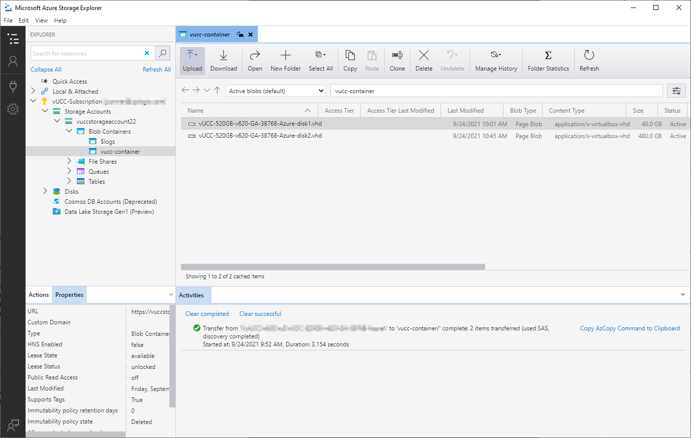Create a New Folder from toolbar
This screenshot has width=691, height=438.
286,61
